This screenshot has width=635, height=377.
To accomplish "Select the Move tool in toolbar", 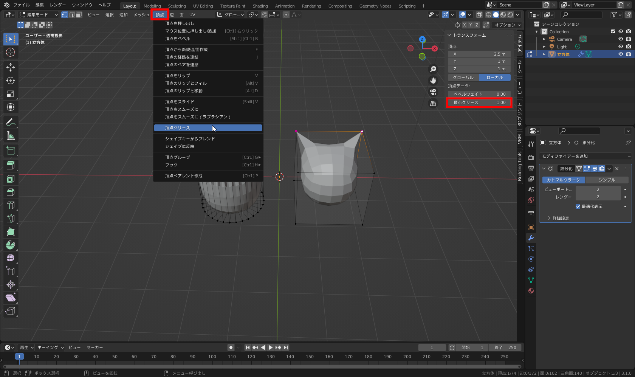I will pos(11,67).
